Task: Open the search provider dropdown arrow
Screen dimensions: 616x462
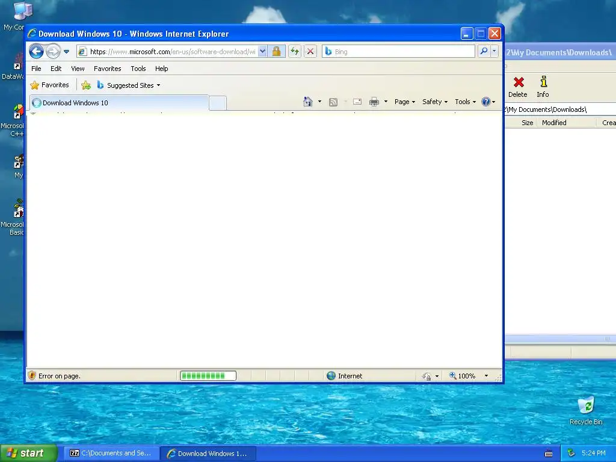Action: tap(494, 52)
